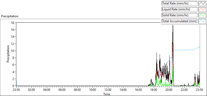Image resolution: width=207 pixels, height=96 pixels.
Task: Click the Liquid Rate red plot icon
Action: pos(202,9)
